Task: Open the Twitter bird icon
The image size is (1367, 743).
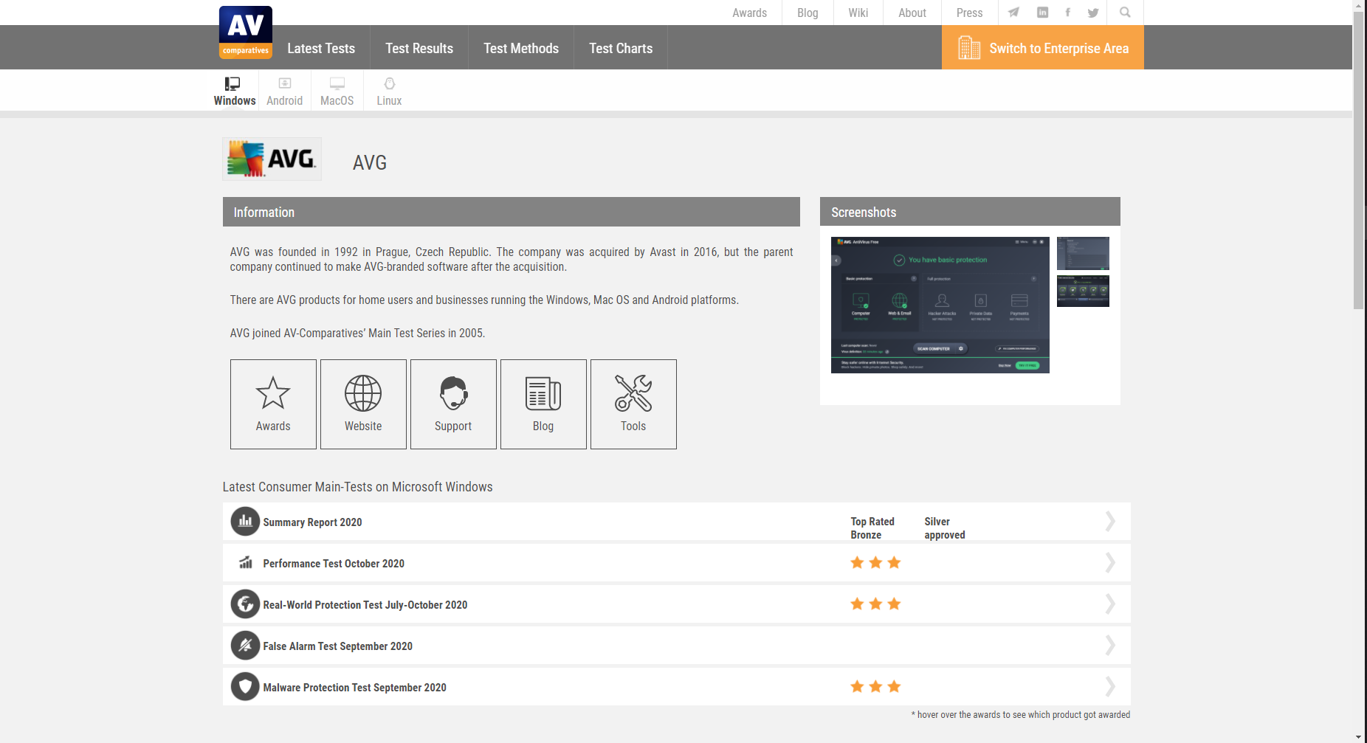Action: coord(1093,13)
